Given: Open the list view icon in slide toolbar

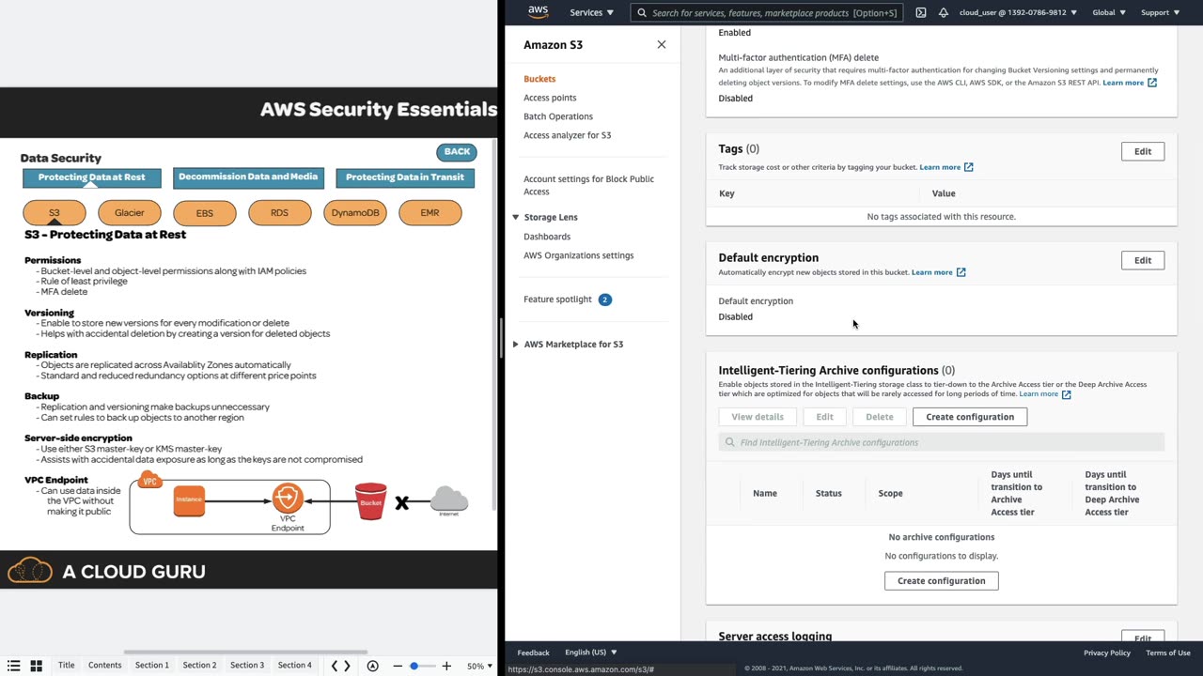Looking at the screenshot, I should tap(13, 666).
